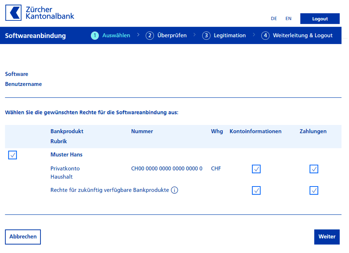Toggle Kontoinformationen for zukünftig verfügbare Bankprodukte
349x253 pixels.
tap(256, 190)
